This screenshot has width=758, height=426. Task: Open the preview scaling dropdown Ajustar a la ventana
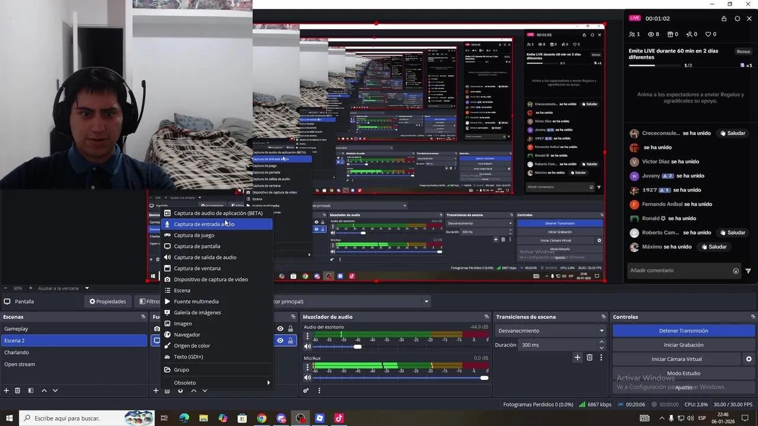click(64, 288)
